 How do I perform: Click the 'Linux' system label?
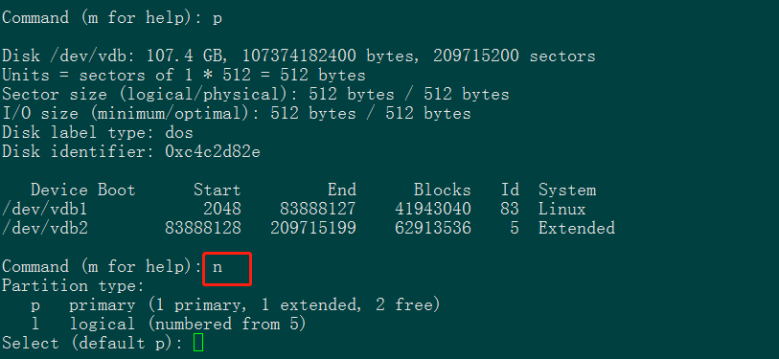(561, 209)
